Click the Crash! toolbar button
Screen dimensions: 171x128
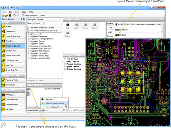pyautogui.click(x=42, y=15)
